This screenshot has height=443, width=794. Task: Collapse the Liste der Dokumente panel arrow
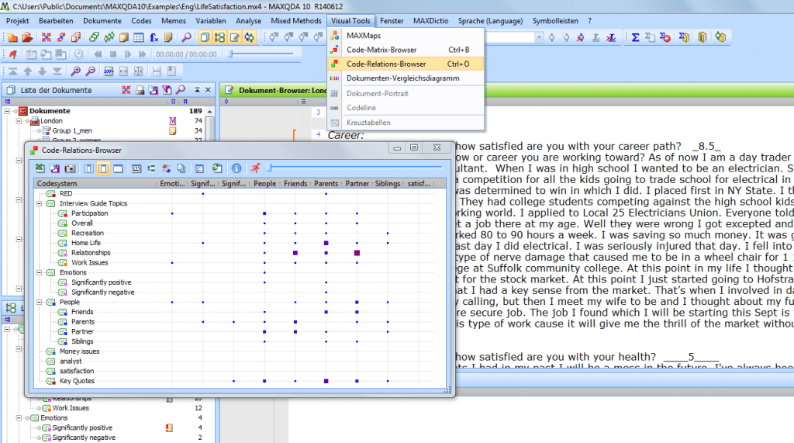pos(197,90)
